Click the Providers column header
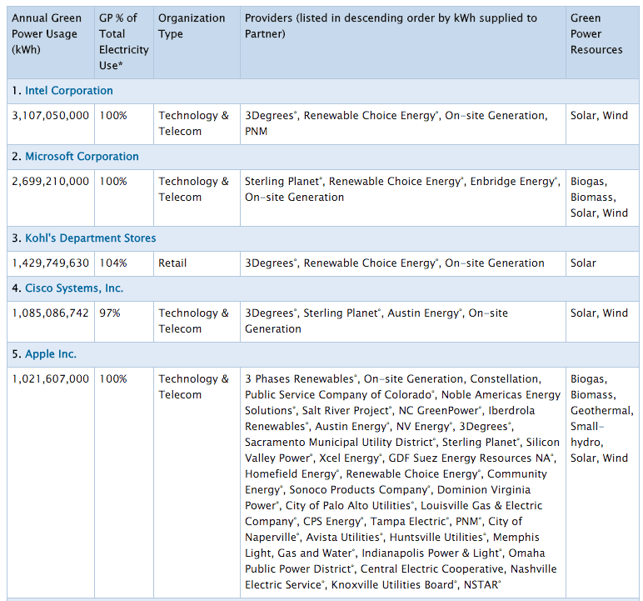This screenshot has height=601, width=643. [x=402, y=43]
